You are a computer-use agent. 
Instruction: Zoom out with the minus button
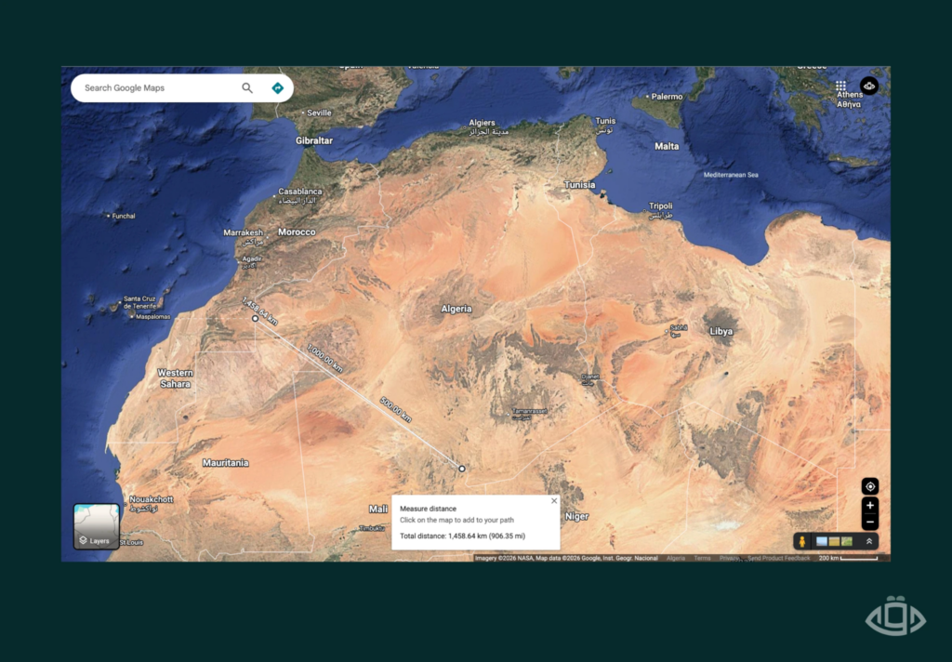(870, 522)
